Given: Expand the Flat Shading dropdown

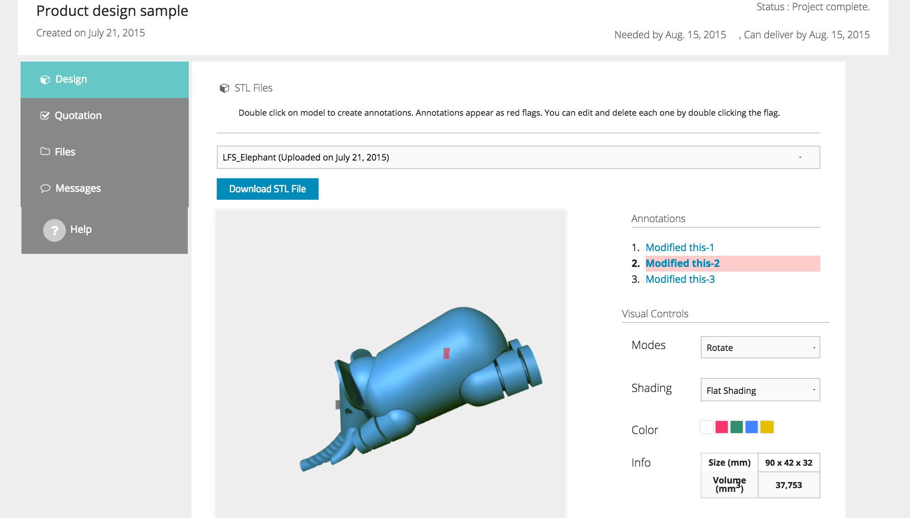Looking at the screenshot, I should point(760,390).
